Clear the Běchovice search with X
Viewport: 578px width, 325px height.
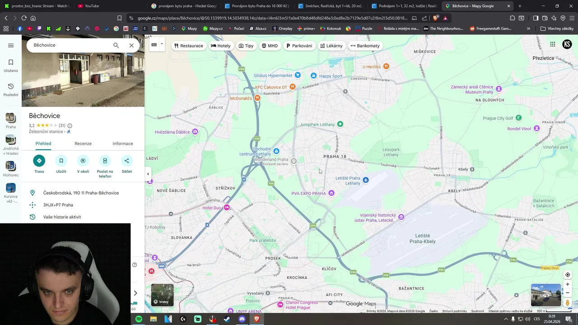131,45
